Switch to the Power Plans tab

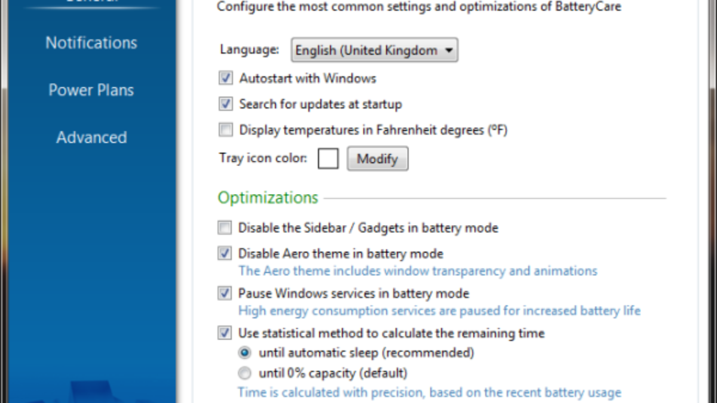(x=91, y=90)
